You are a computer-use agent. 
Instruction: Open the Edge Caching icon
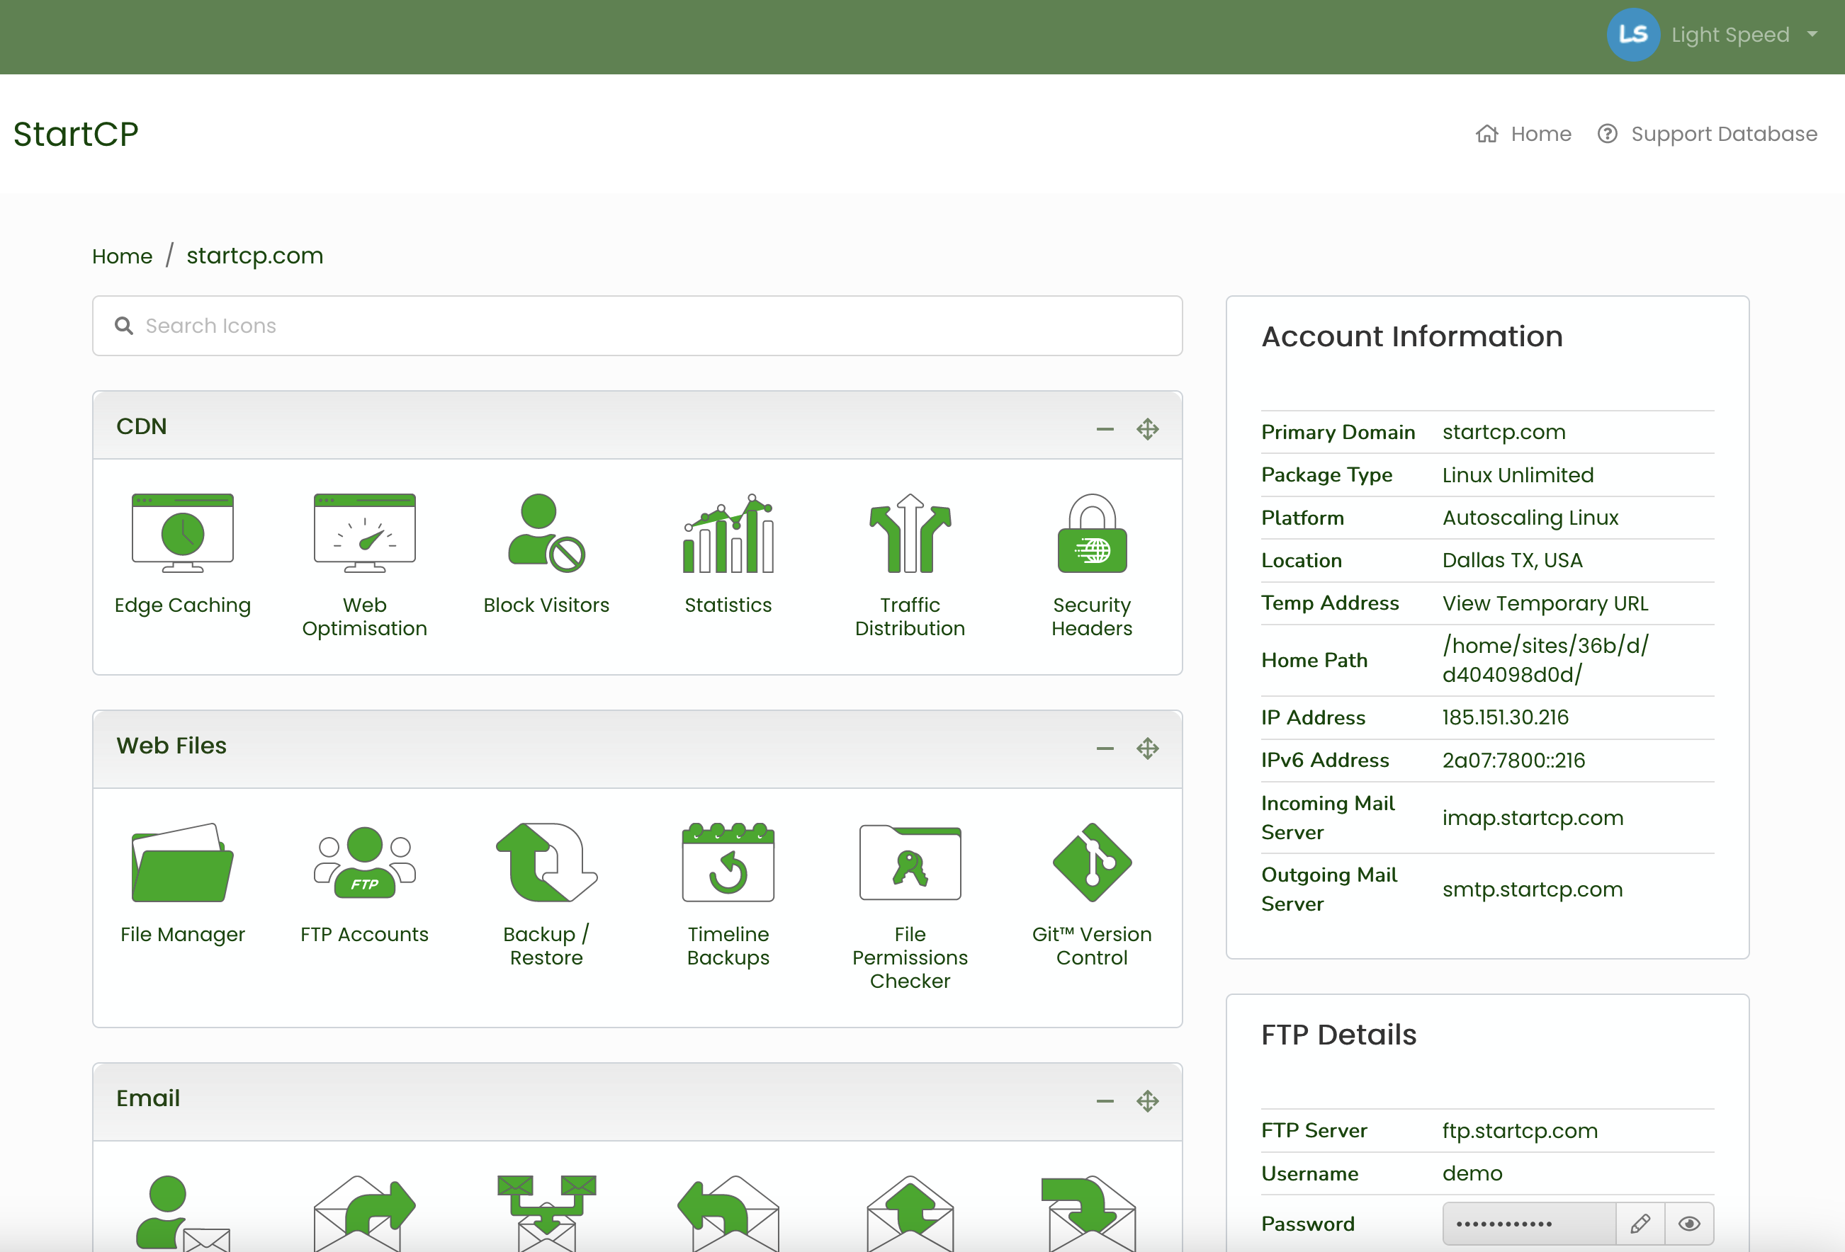[183, 534]
